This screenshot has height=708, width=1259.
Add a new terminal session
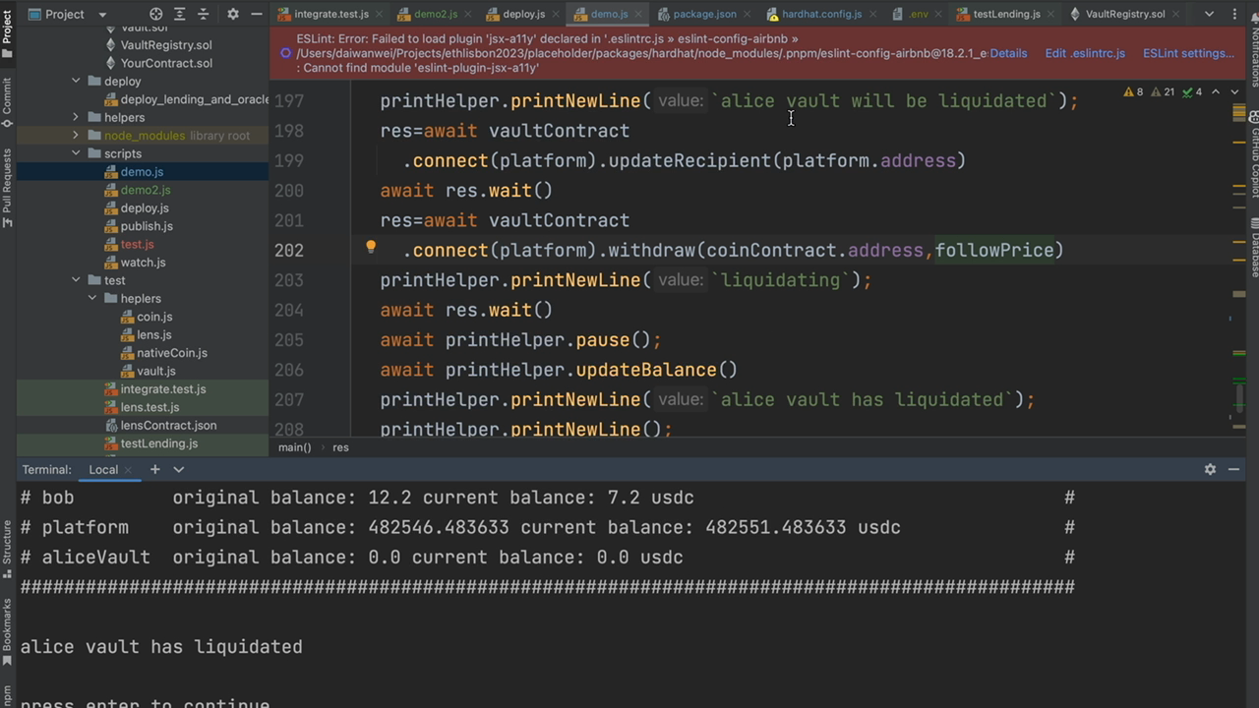(154, 470)
